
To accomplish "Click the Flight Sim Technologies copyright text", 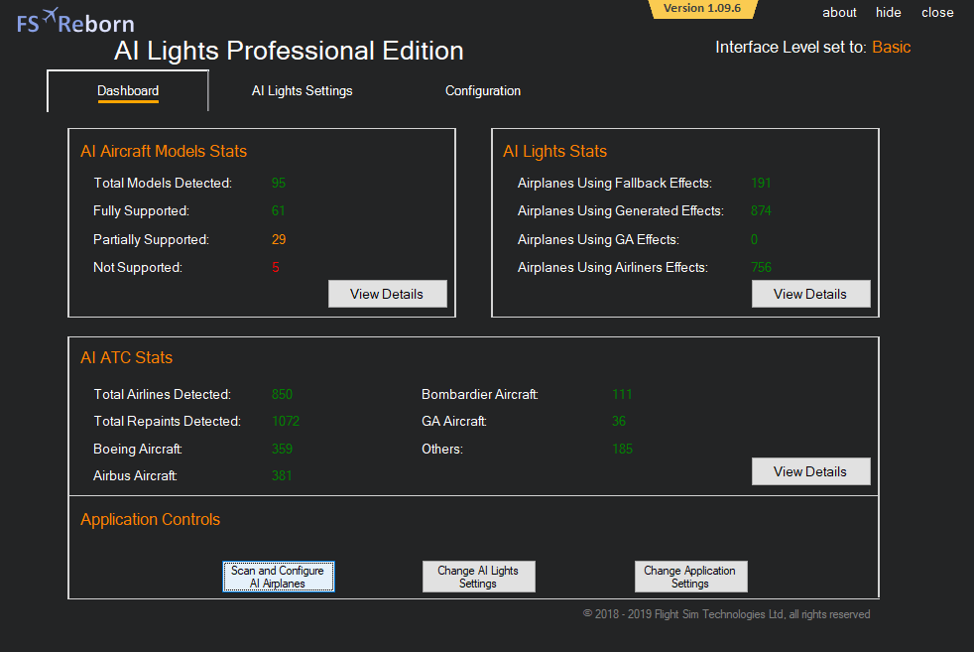I will click(x=726, y=614).
